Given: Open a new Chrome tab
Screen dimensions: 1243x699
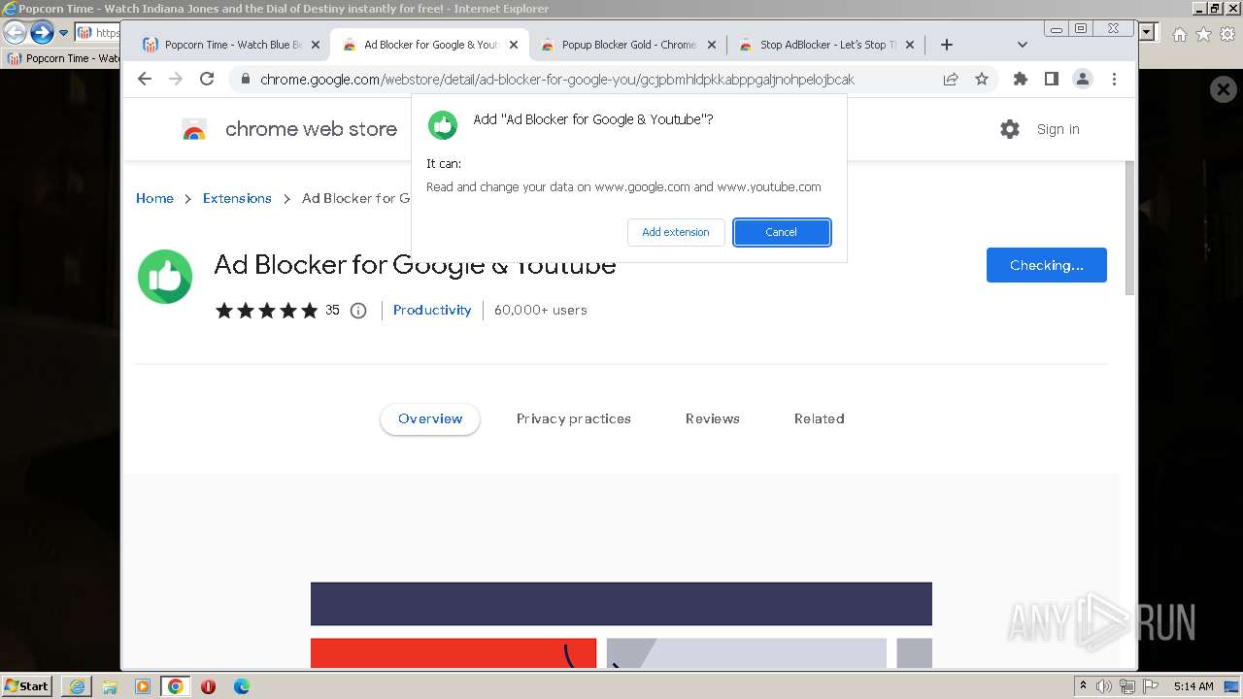Looking at the screenshot, I should [x=947, y=45].
